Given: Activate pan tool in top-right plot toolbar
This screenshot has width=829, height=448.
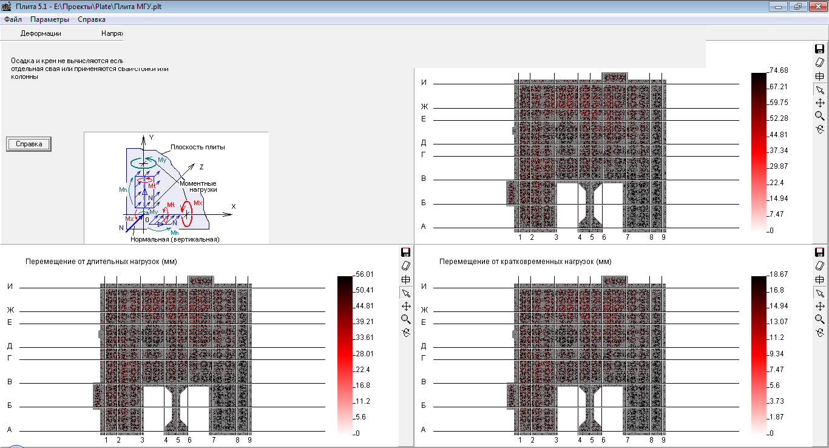Looking at the screenshot, I should coord(820,103).
